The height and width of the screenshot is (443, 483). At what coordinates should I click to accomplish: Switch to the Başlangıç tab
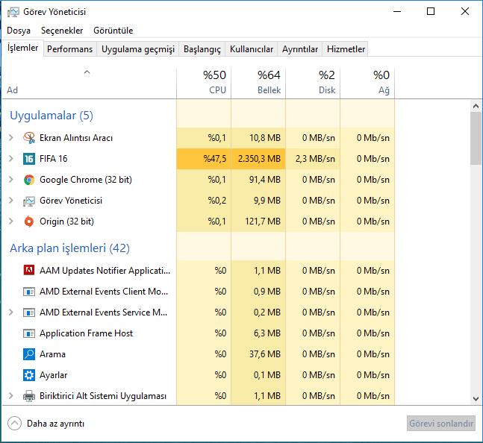coord(202,49)
